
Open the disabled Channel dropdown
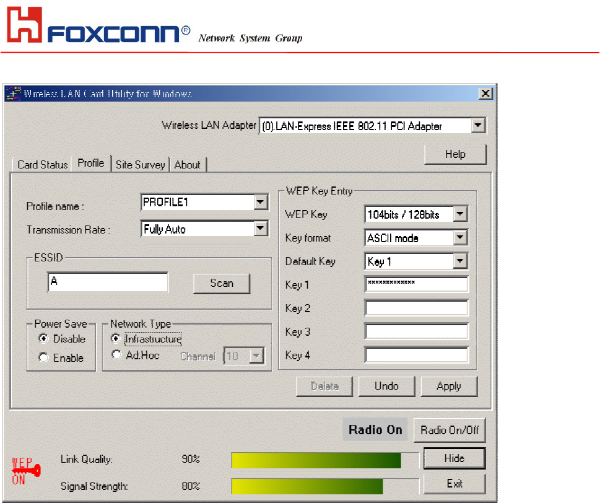pos(256,356)
